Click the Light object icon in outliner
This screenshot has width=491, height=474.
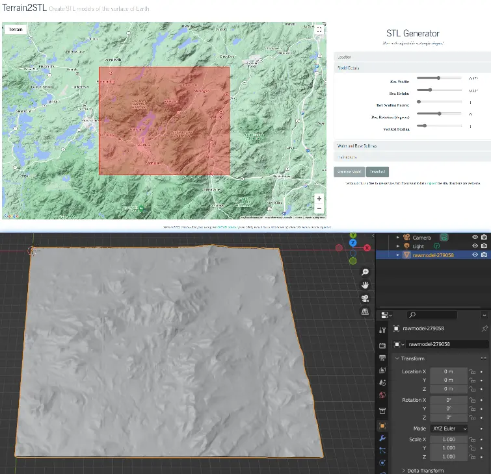pyautogui.click(x=406, y=246)
